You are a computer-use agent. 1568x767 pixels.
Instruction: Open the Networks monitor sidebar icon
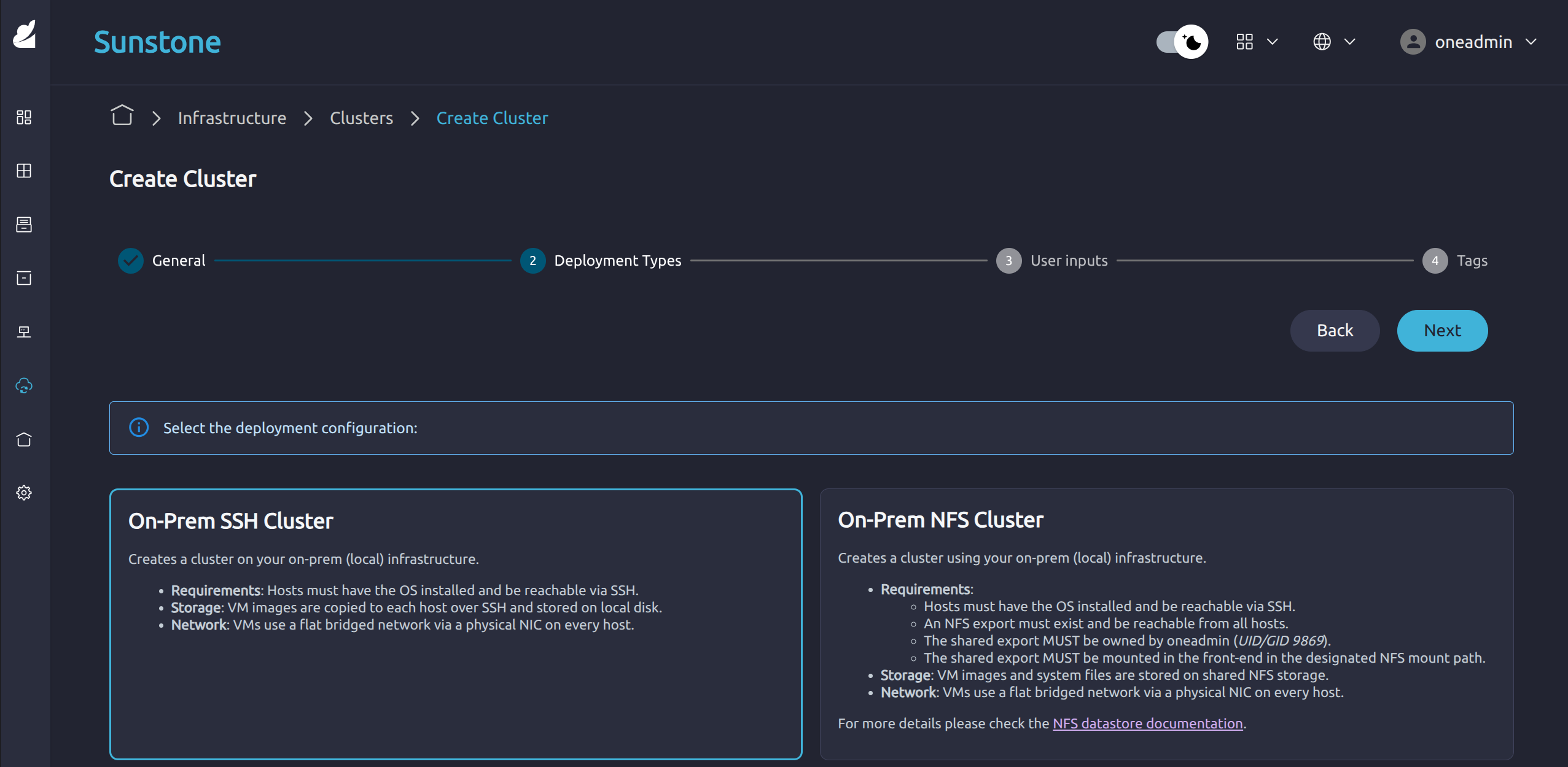coord(24,332)
